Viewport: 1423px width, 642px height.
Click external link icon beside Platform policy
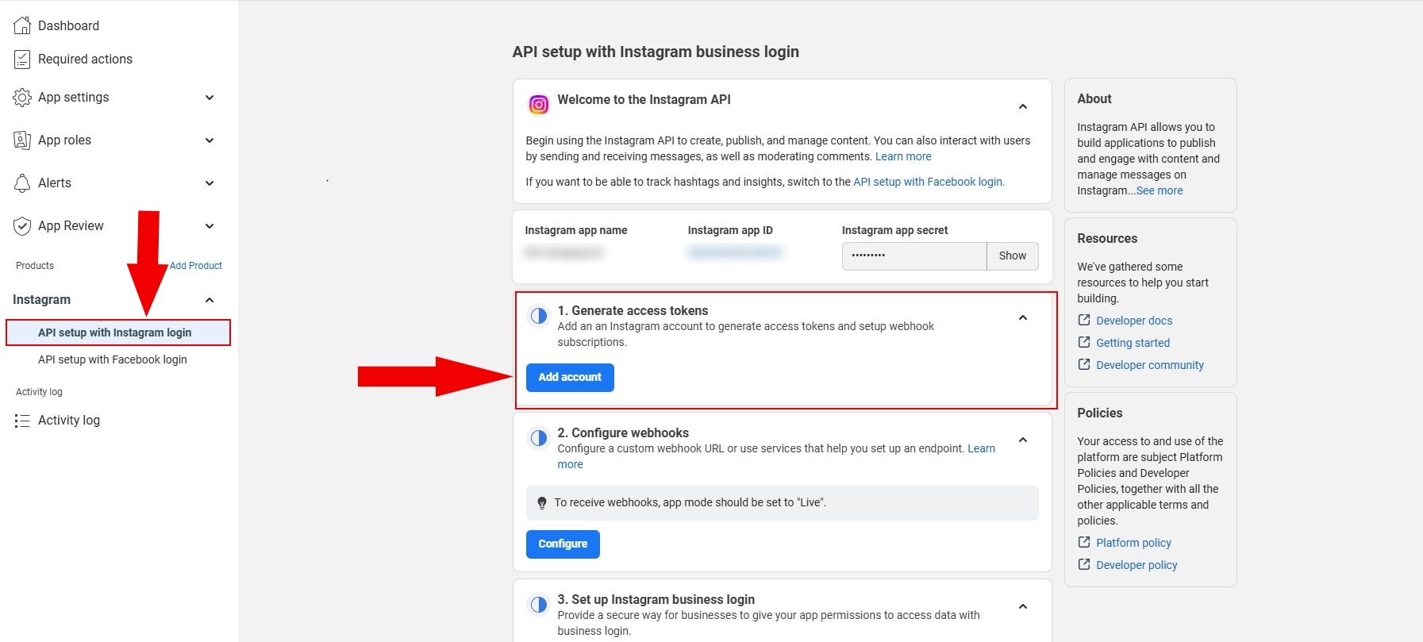[x=1084, y=542]
